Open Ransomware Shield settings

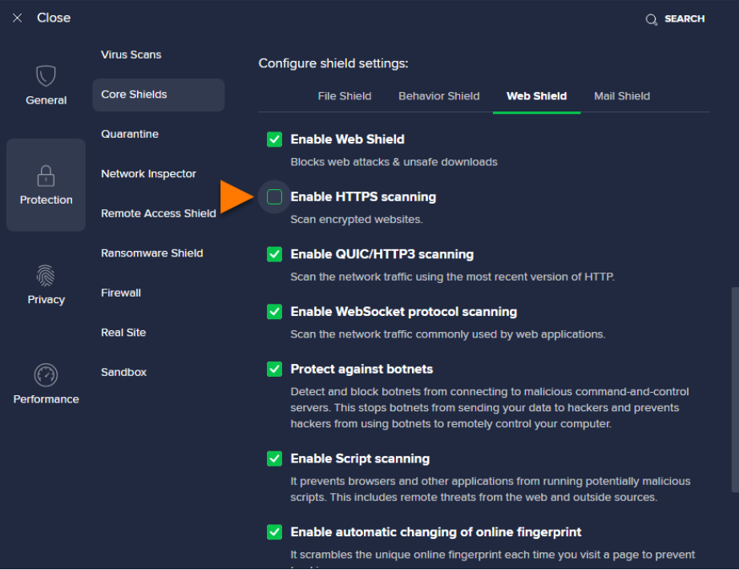pyautogui.click(x=152, y=253)
